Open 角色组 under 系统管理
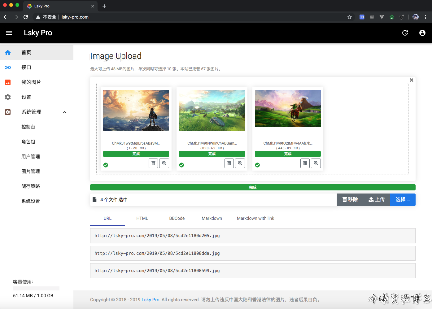This screenshot has width=432, height=309. 37,142
